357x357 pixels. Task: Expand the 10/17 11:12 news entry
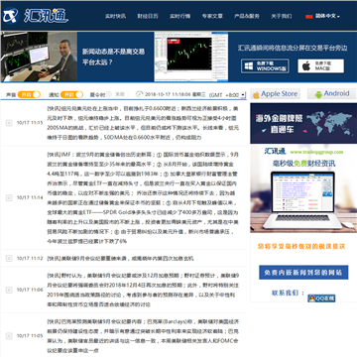click(x=9, y=259)
